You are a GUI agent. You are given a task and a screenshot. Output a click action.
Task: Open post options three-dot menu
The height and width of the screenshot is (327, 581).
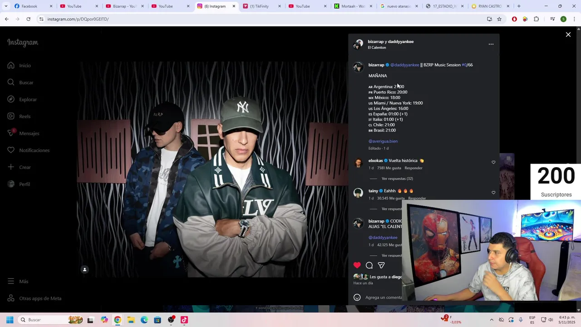point(491,44)
